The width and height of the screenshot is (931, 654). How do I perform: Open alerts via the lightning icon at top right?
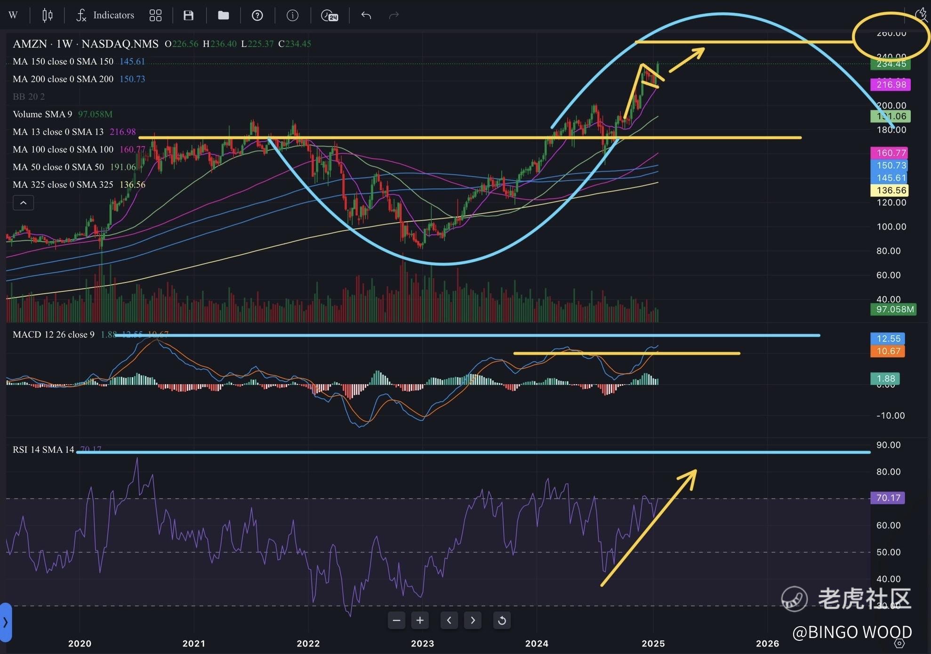click(x=922, y=14)
